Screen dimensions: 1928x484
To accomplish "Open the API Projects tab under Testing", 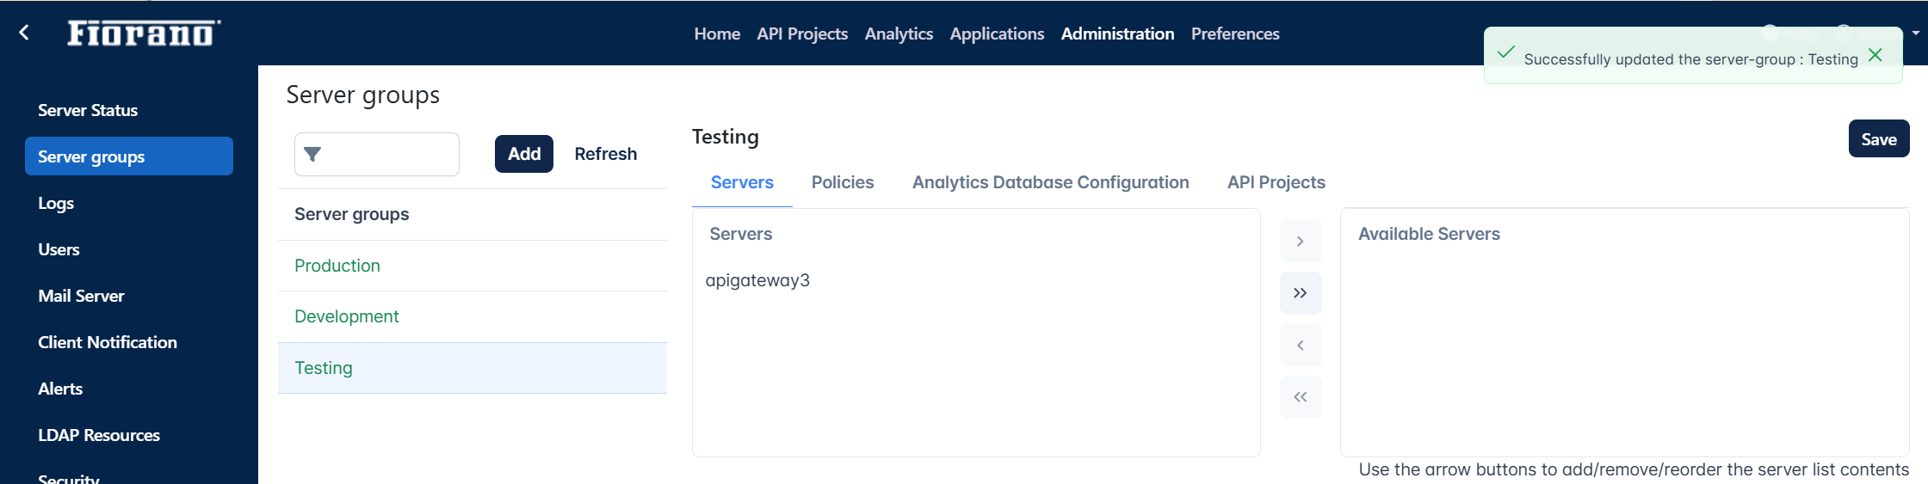I will (1276, 182).
